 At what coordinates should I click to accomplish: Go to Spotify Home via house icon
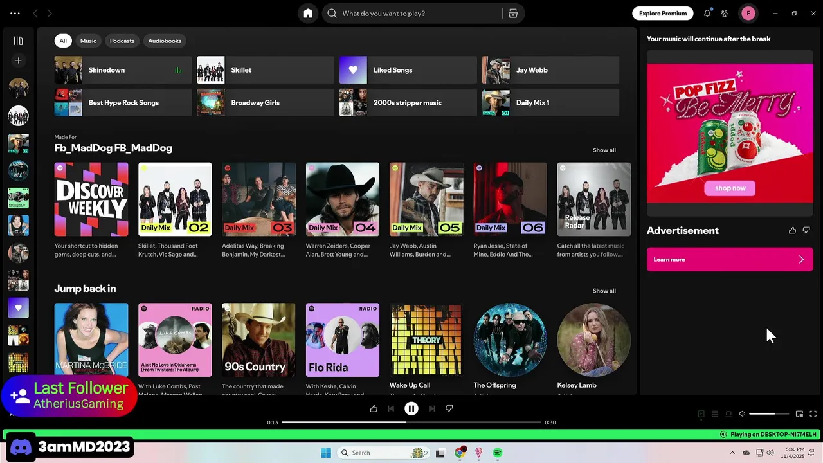[308, 14]
